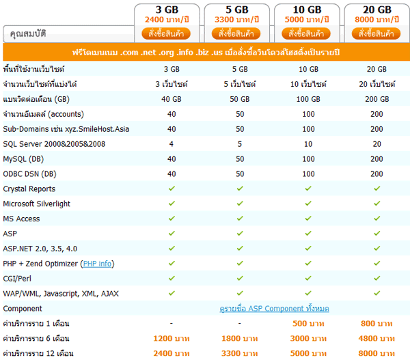Image resolution: width=410 pixels, height=362 pixels.
Task: Click the 5000 baht yearly price header
Action: coord(307,20)
